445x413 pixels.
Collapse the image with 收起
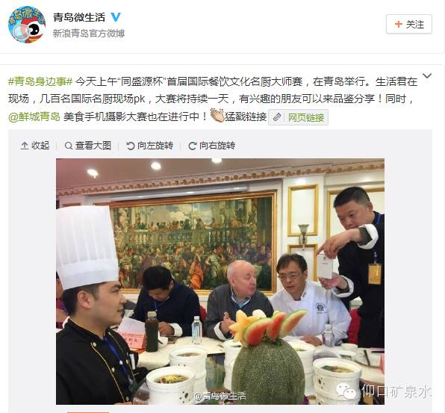click(x=36, y=146)
